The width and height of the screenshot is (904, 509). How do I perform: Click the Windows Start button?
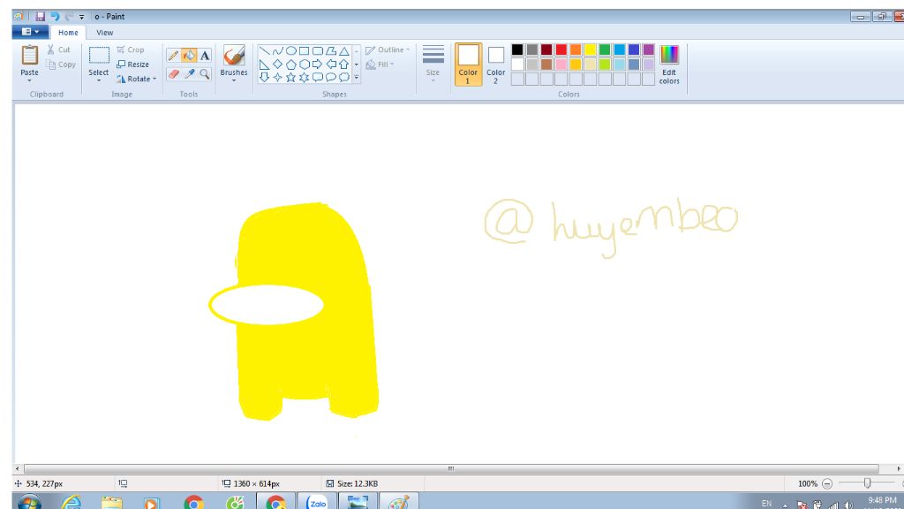[x=28, y=502]
